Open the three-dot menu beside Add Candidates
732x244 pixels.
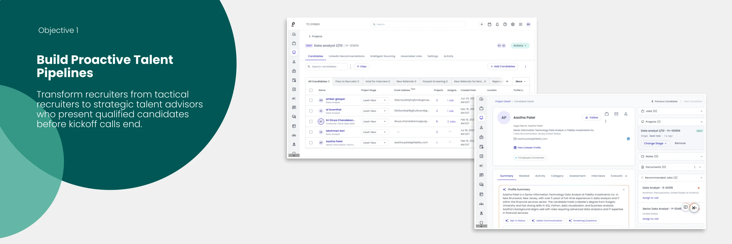tap(525, 66)
